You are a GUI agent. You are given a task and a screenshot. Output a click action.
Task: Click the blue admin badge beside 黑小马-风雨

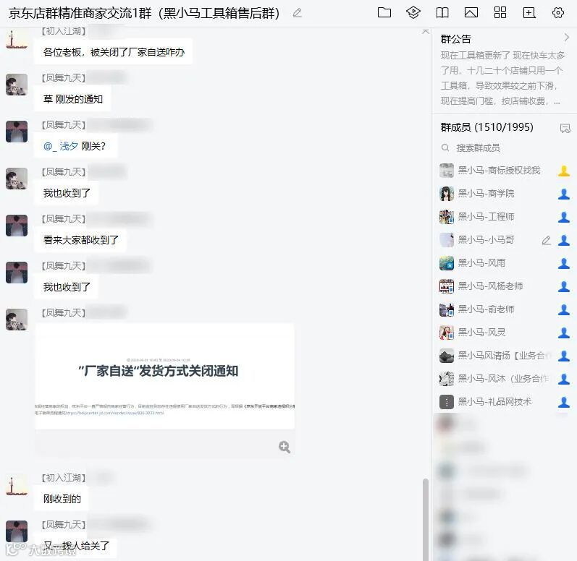click(x=564, y=263)
